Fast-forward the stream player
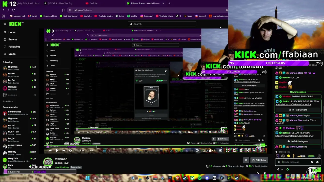Viewport: 324px width, 182px height. [x=64, y=150]
